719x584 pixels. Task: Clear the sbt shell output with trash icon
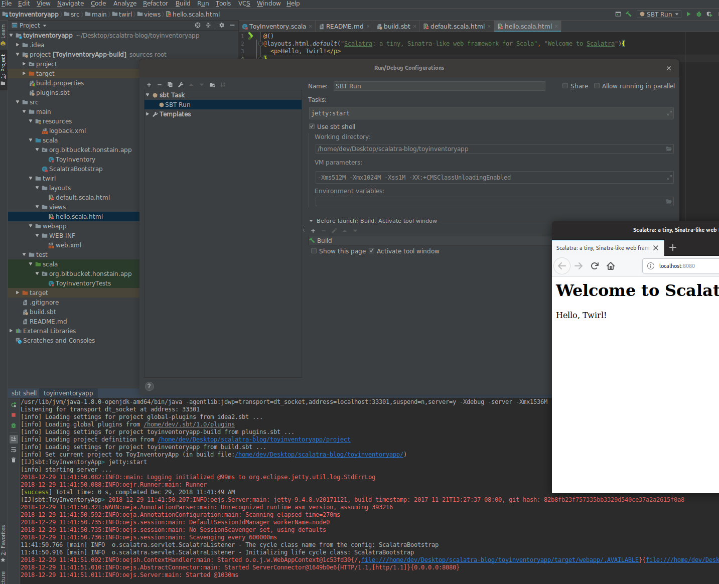[x=14, y=460]
